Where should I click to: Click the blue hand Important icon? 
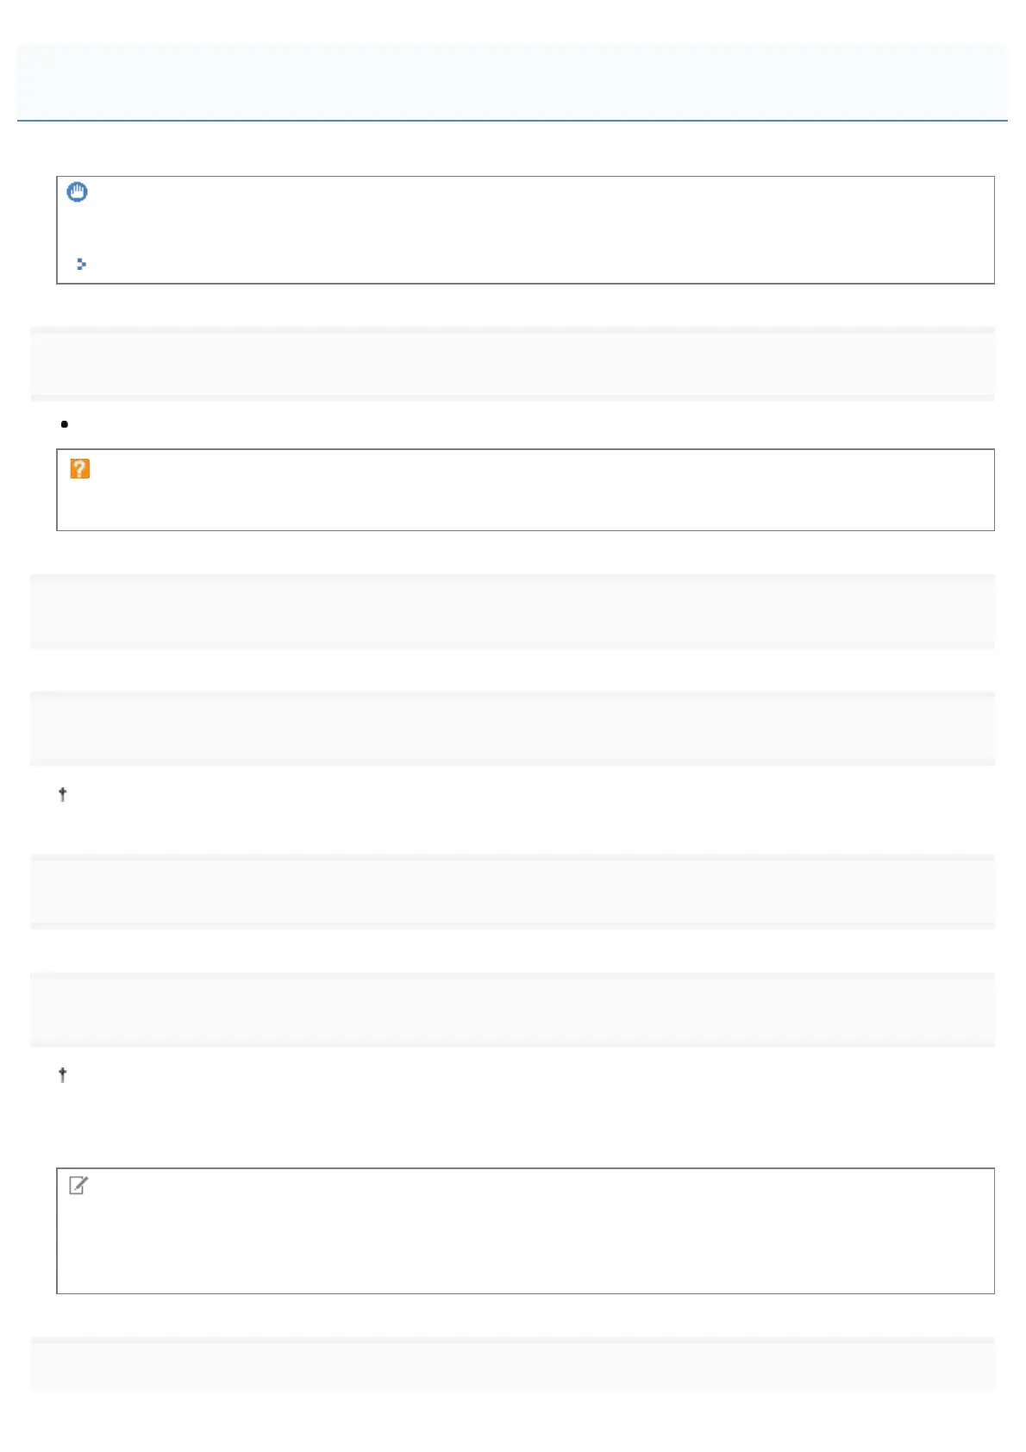point(78,192)
